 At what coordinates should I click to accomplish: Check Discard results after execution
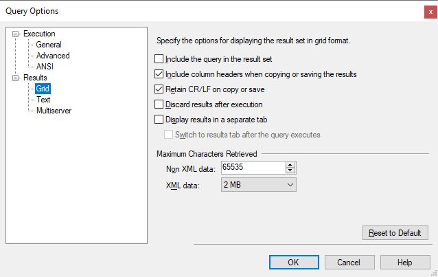point(160,104)
